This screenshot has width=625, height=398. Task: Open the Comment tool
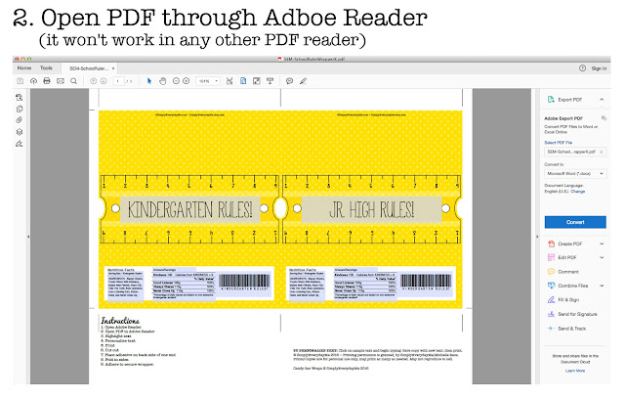(x=568, y=272)
